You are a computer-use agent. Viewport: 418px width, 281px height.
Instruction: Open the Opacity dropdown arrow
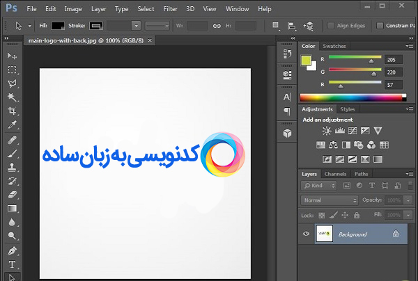click(x=408, y=200)
